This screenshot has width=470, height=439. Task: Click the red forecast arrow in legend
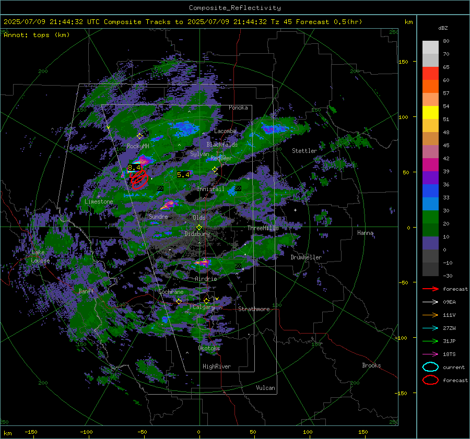[x=430, y=289]
